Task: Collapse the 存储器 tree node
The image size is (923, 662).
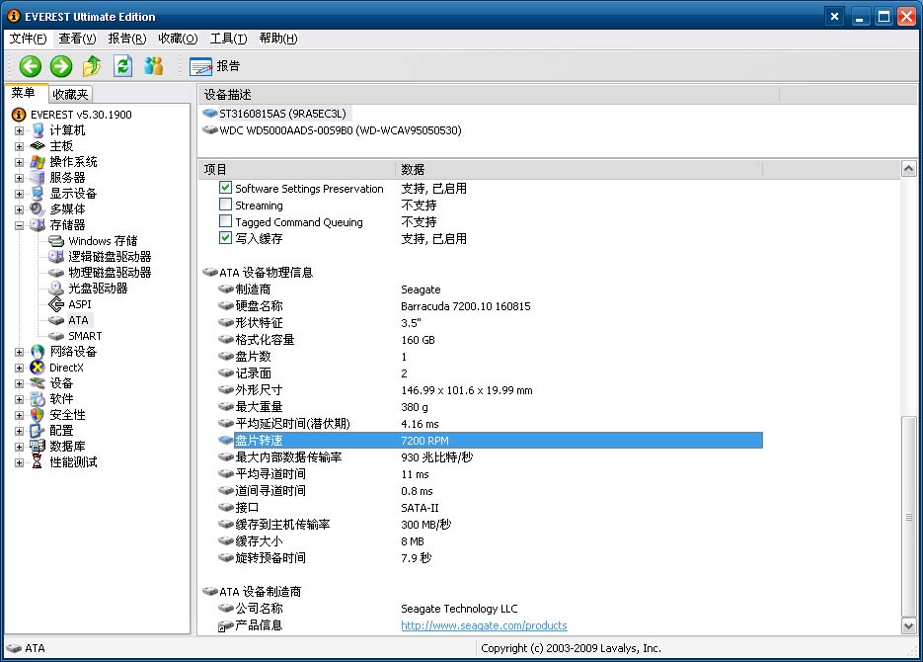Action: (20, 225)
